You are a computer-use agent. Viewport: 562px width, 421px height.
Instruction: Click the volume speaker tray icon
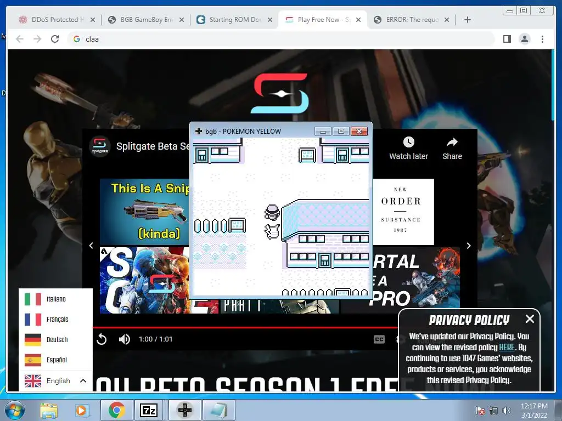[x=507, y=411]
